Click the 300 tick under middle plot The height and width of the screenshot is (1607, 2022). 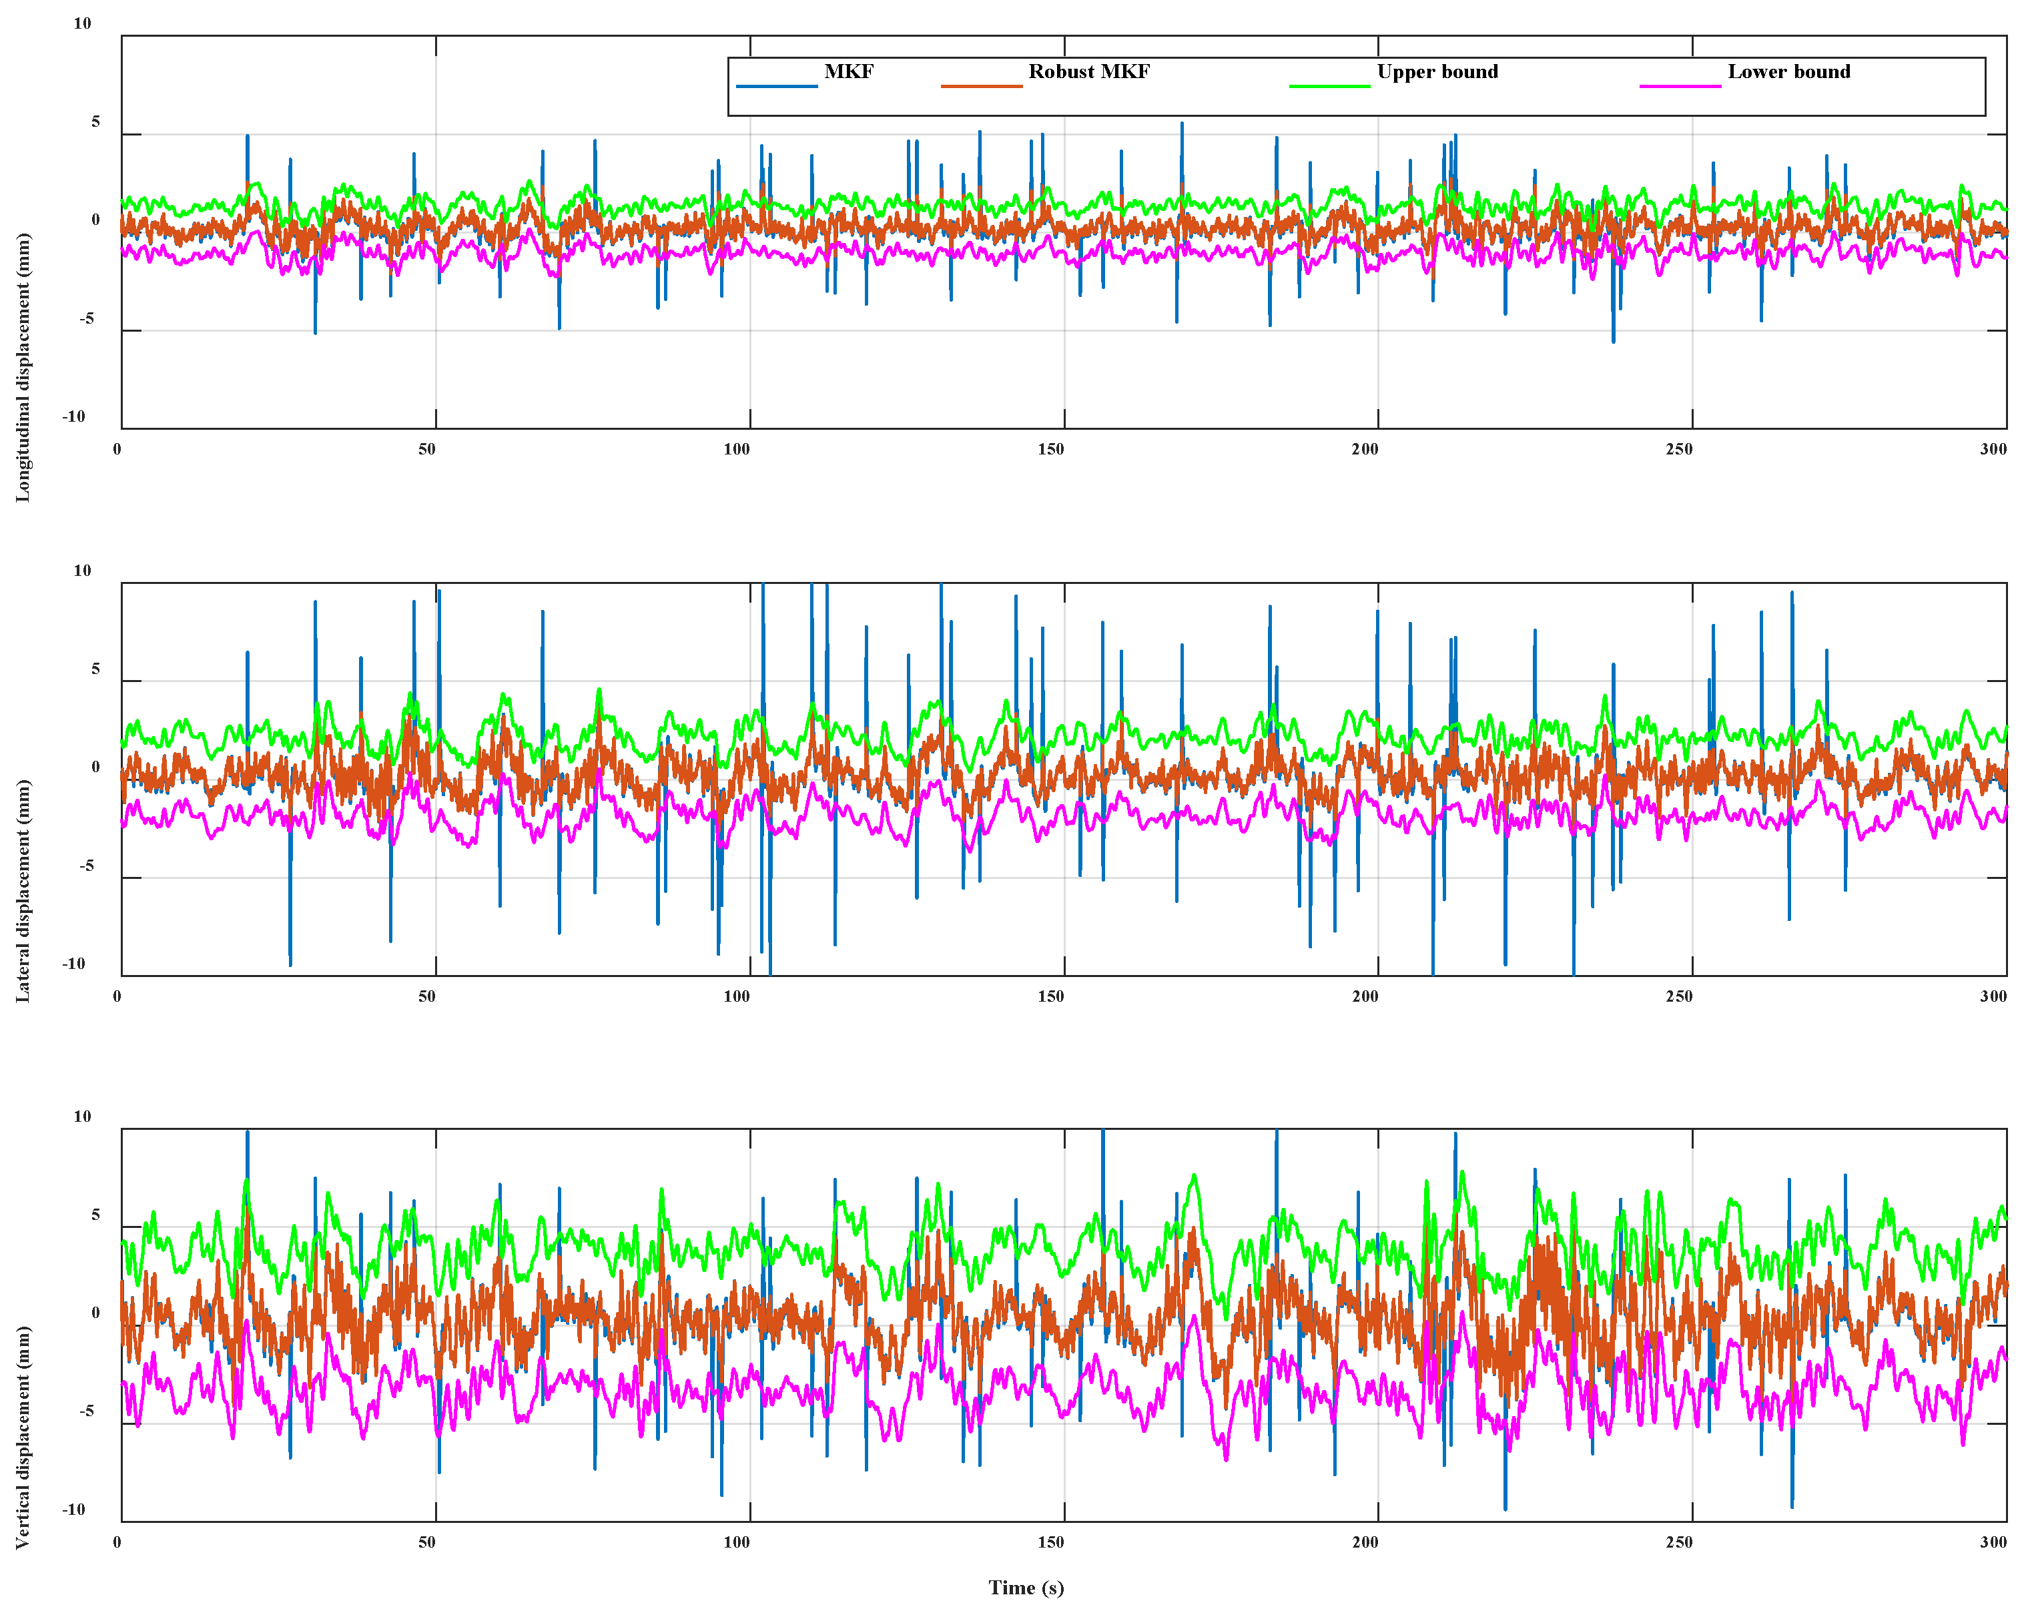[x=1993, y=996]
